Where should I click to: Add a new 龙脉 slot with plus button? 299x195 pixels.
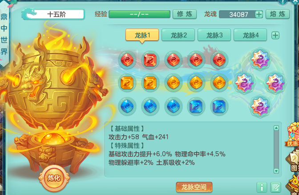pos(275,35)
